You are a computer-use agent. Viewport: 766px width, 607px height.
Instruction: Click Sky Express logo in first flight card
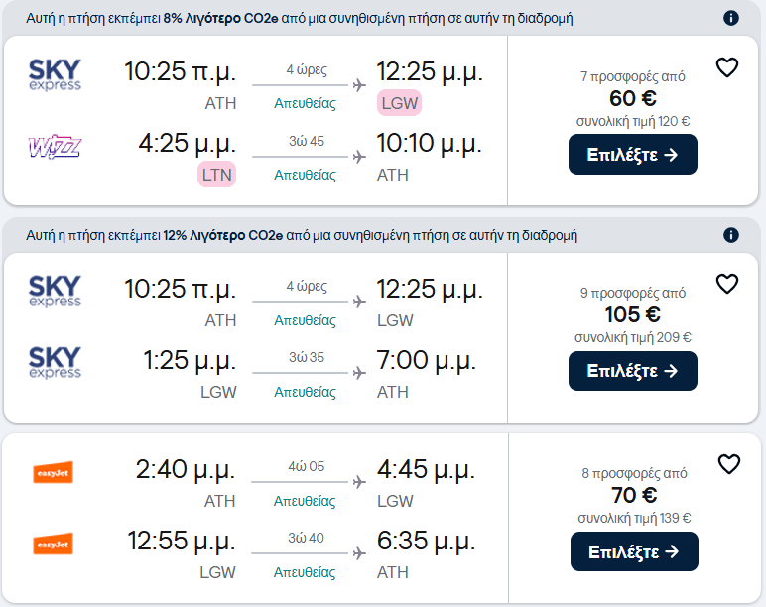tap(55, 74)
